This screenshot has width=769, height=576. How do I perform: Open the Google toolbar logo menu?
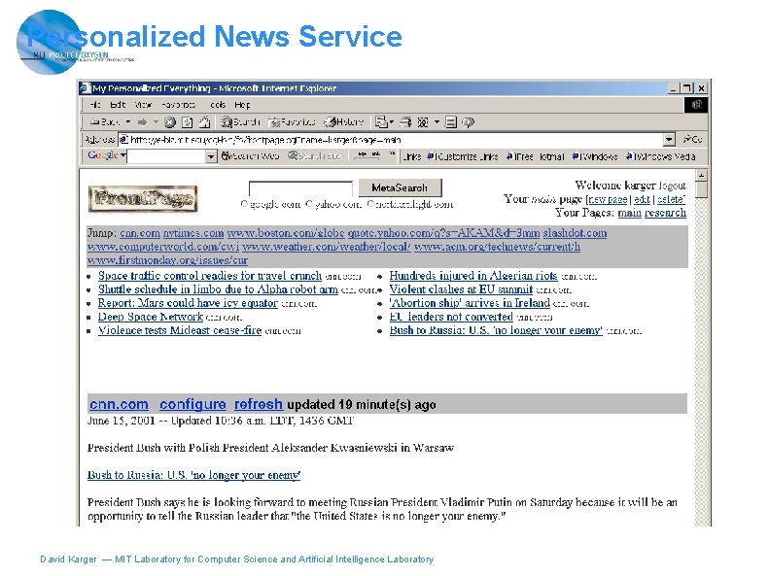point(106,155)
